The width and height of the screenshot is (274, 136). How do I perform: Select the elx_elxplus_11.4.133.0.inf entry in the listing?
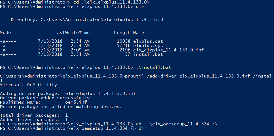click(x=168, y=50)
